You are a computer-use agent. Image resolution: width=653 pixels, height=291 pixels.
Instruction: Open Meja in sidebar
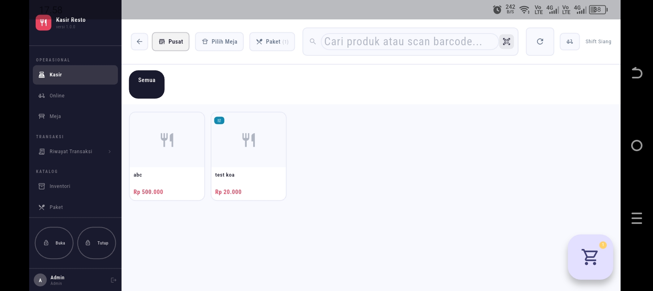(x=75, y=116)
